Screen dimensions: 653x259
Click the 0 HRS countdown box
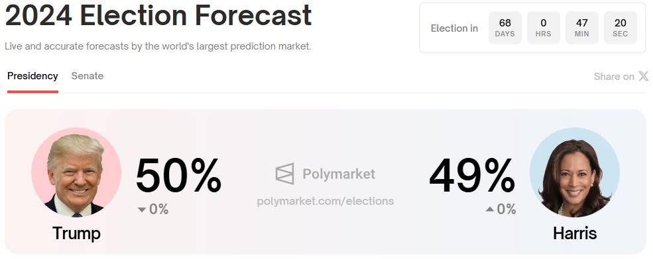[x=544, y=28]
